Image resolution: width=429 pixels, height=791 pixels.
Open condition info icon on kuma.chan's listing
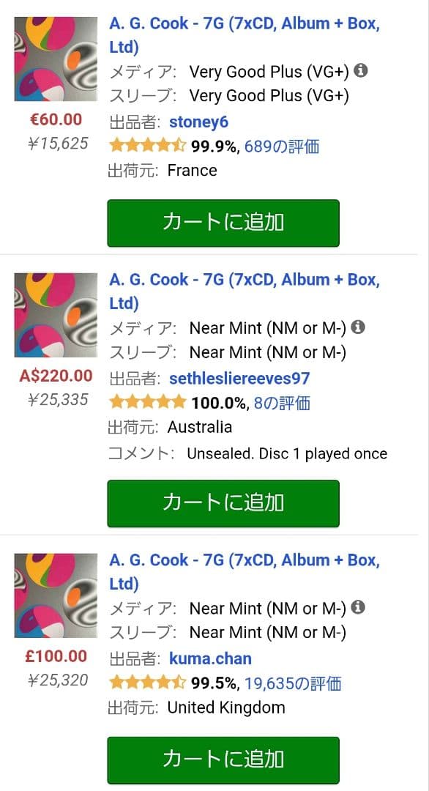[357, 608]
